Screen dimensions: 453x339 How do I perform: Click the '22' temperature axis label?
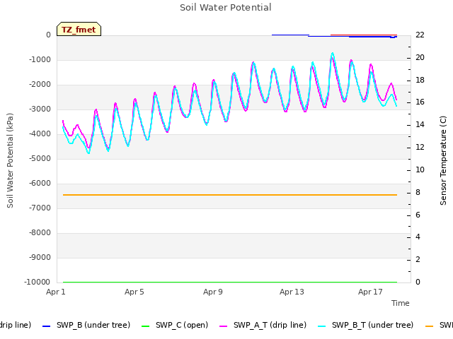point(420,35)
